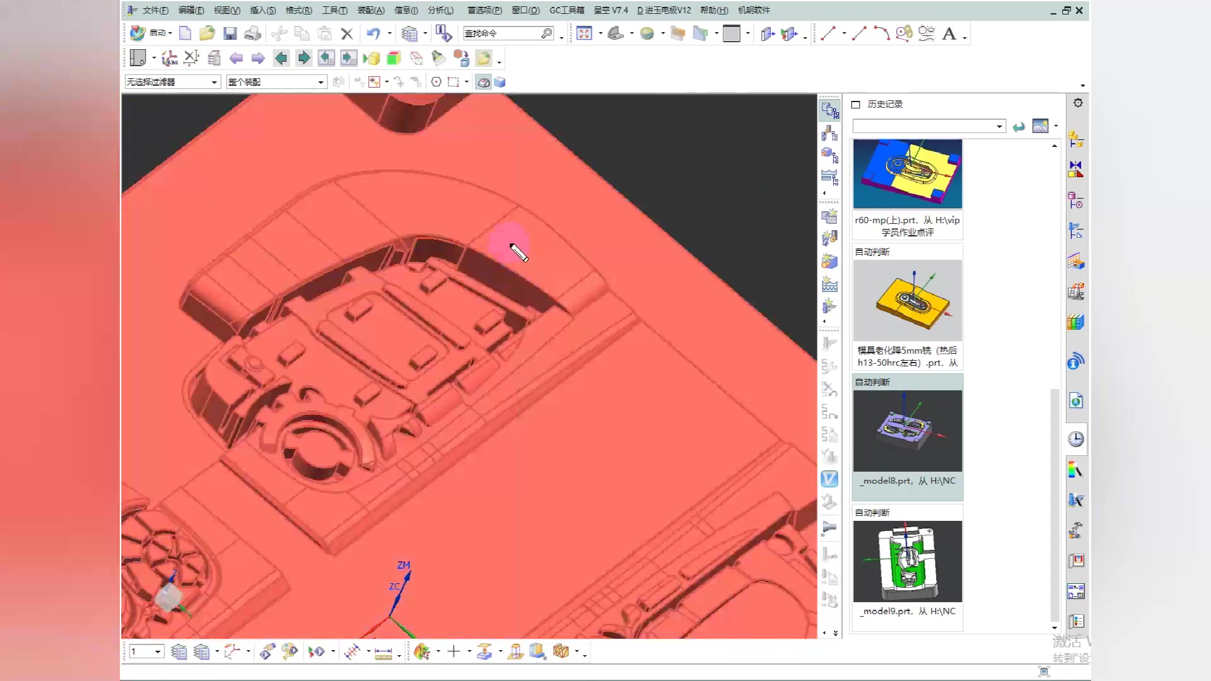Click the Undo arrow icon
Image resolution: width=1211 pixels, height=681 pixels.
[373, 33]
